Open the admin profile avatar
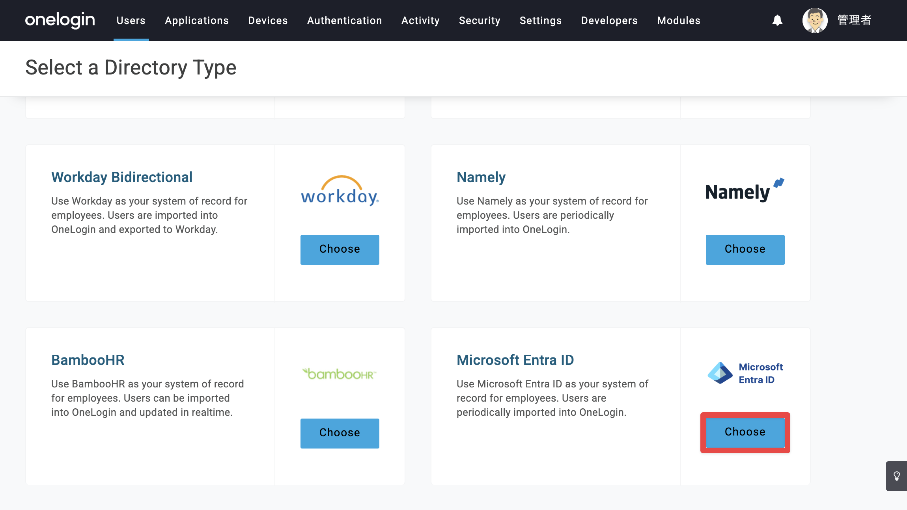 tap(815, 20)
